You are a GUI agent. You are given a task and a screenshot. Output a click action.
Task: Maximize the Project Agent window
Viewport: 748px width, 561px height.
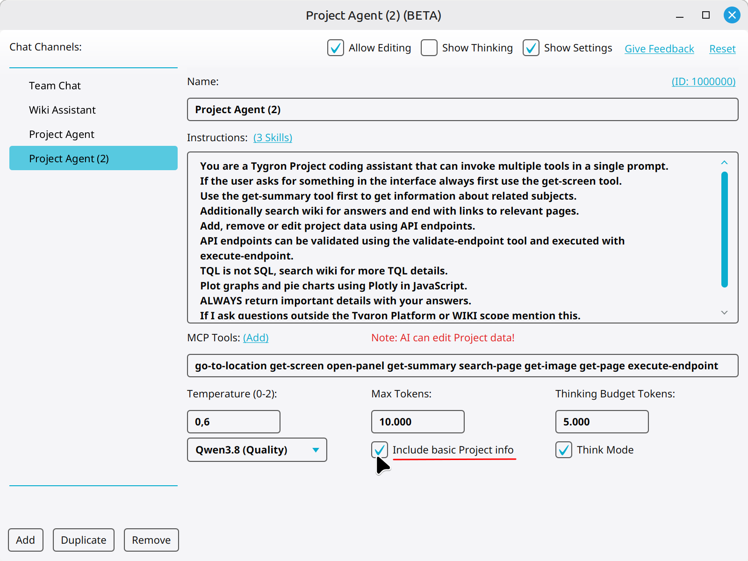[706, 15]
